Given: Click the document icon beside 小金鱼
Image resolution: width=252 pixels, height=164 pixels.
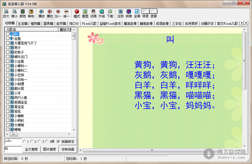Looking at the screenshot, I should click(12, 61).
